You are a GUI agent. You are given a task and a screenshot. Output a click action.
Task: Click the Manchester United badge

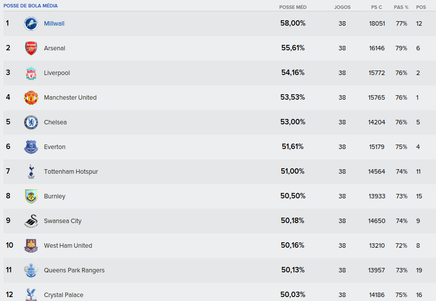pos(31,98)
